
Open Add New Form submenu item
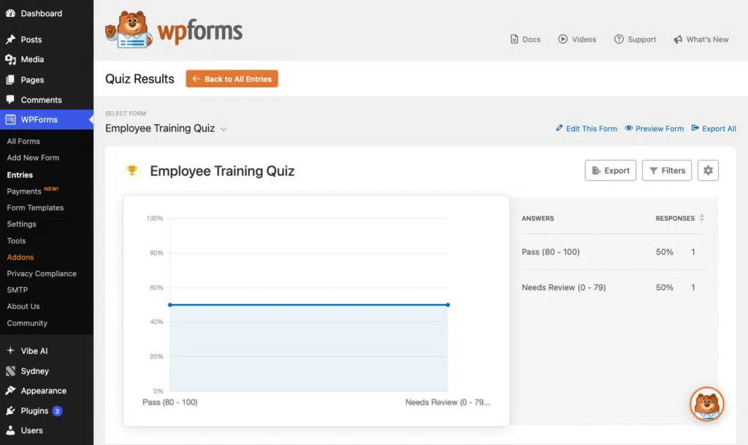coord(33,157)
